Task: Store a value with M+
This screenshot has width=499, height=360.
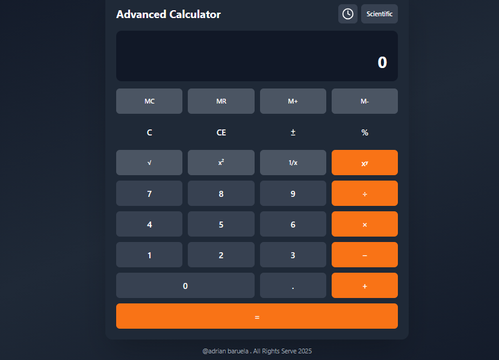Action: pyautogui.click(x=293, y=101)
